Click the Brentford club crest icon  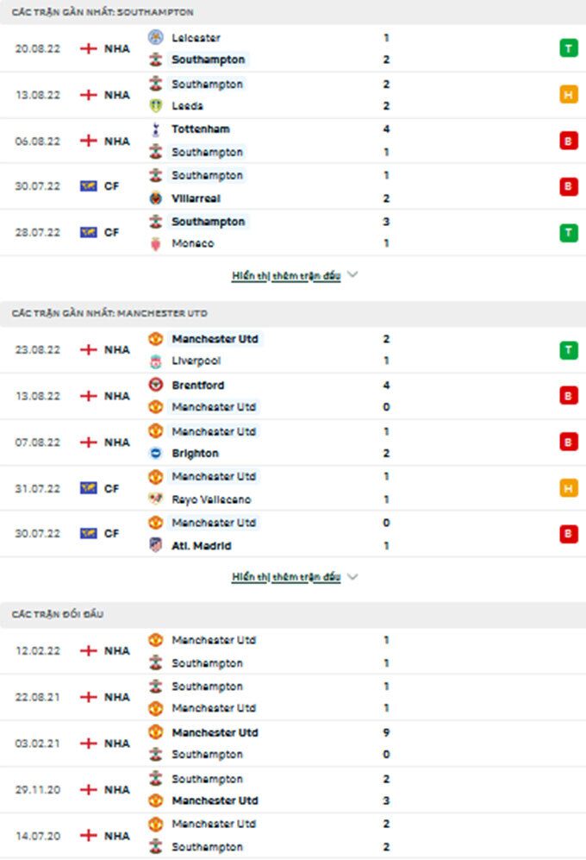click(x=155, y=385)
